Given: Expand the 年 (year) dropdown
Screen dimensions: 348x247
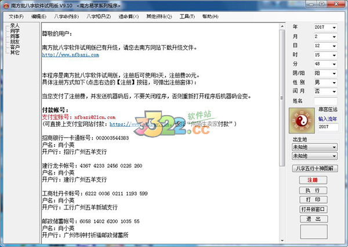Looking at the screenshot, I should pos(334,27).
